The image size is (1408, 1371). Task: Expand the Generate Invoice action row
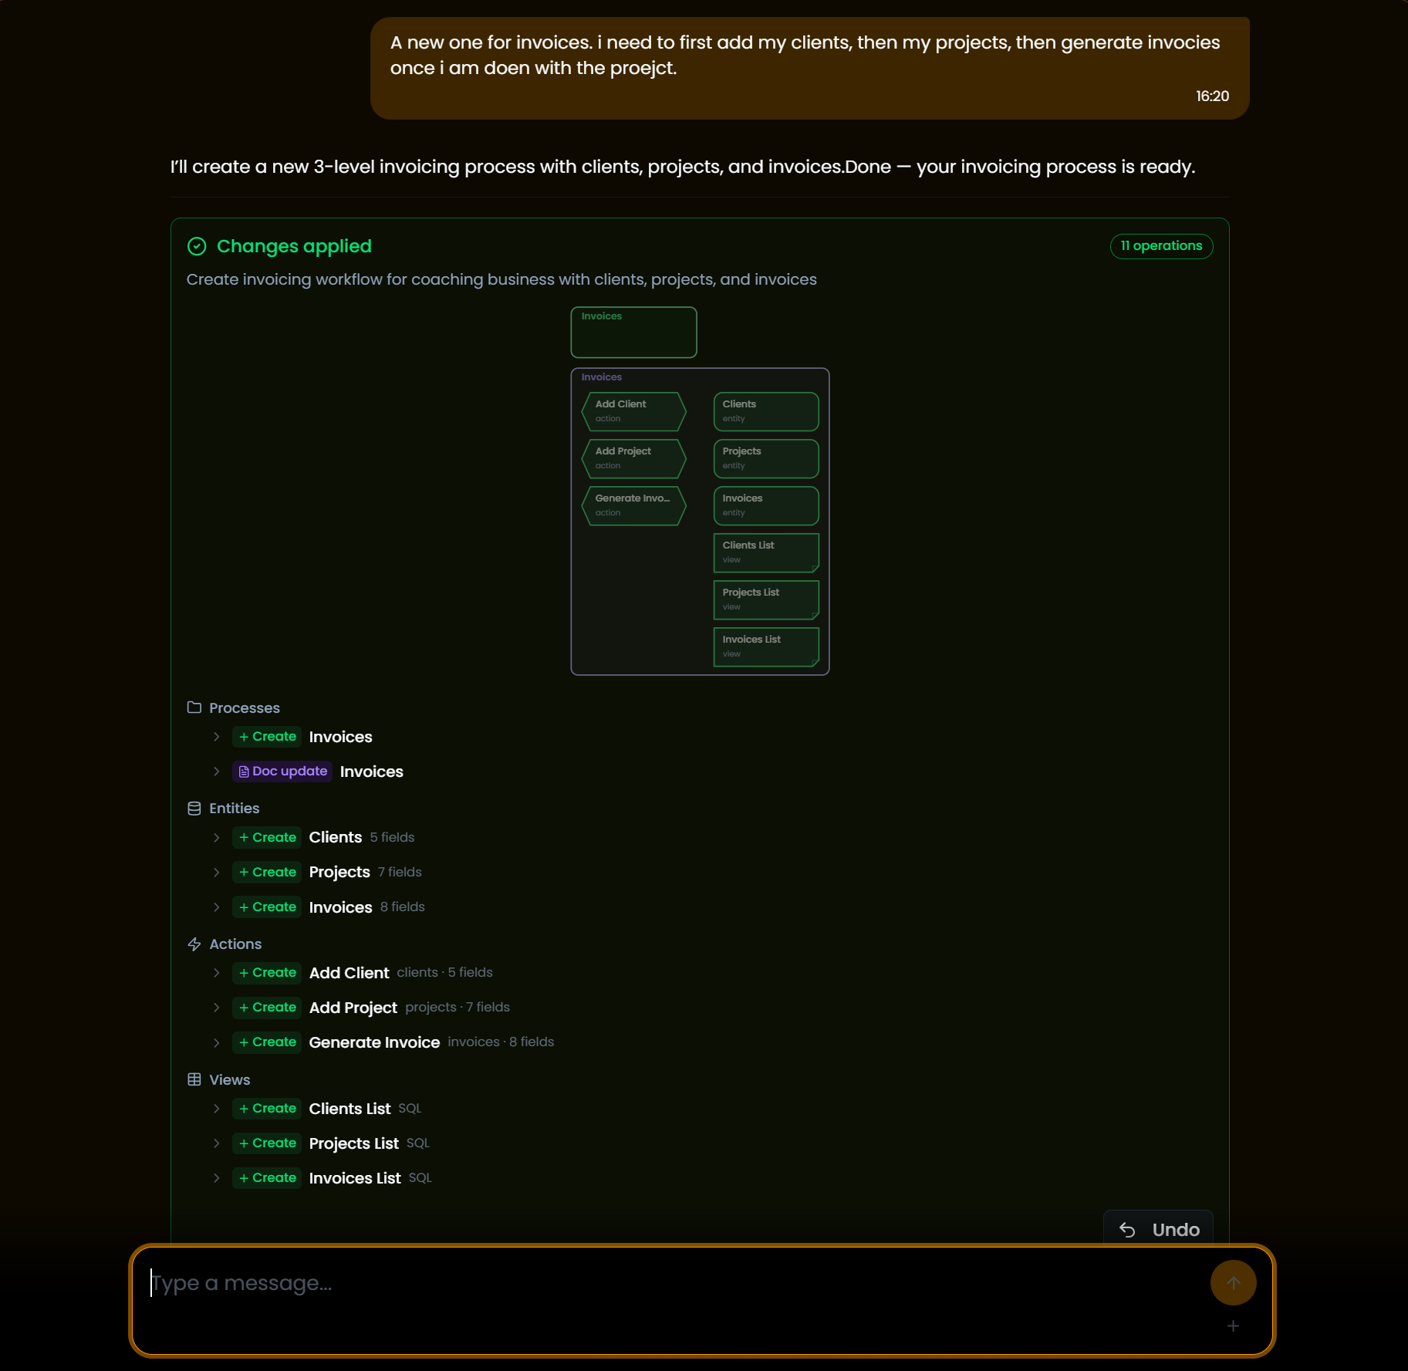216,1042
